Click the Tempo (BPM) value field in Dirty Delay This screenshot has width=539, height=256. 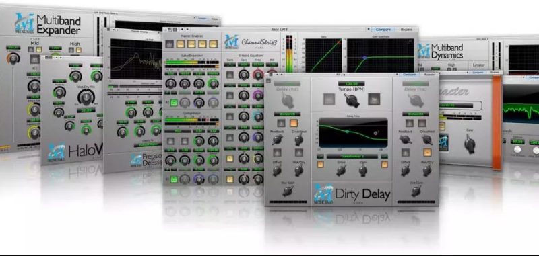click(x=351, y=83)
